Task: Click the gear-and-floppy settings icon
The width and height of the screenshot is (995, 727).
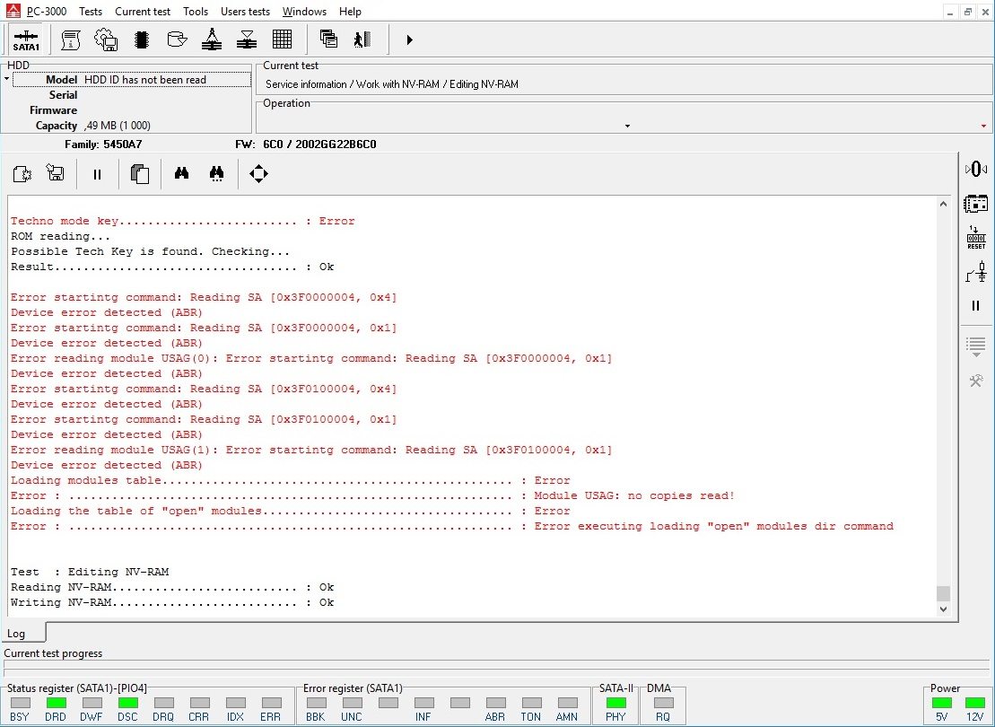Action: point(105,40)
